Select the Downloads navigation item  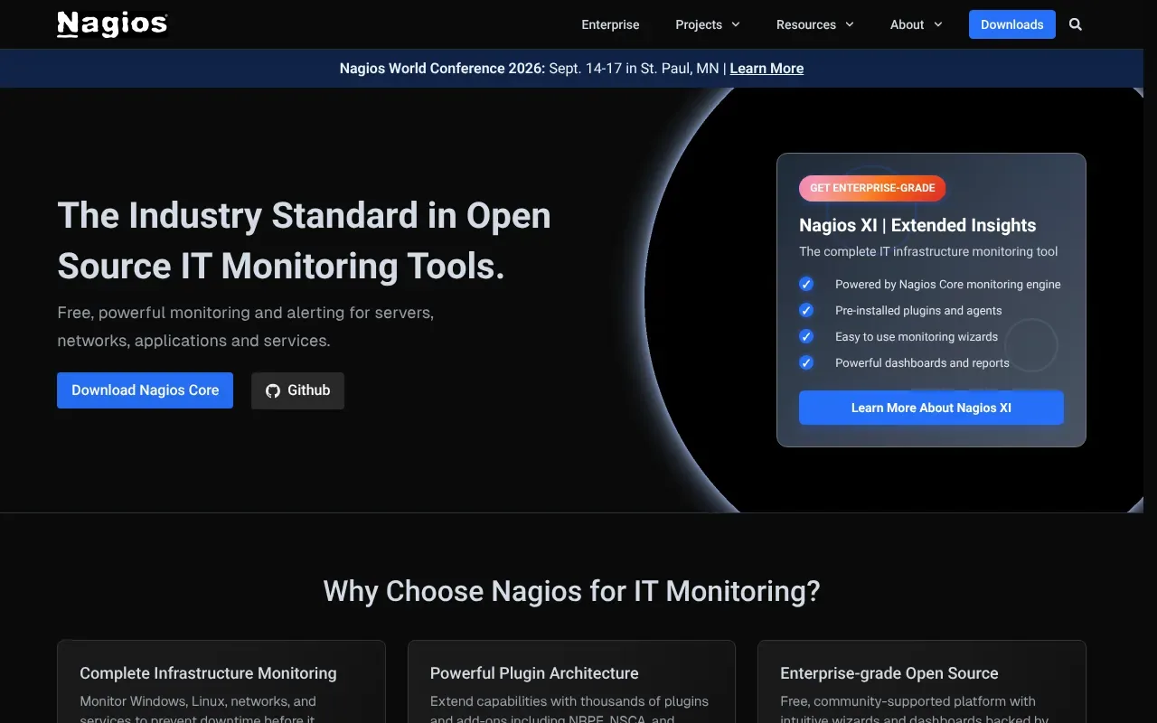(x=1011, y=24)
